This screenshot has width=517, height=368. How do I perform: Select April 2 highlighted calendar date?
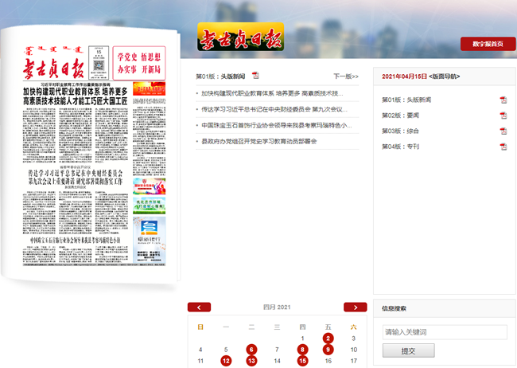tap(328, 338)
